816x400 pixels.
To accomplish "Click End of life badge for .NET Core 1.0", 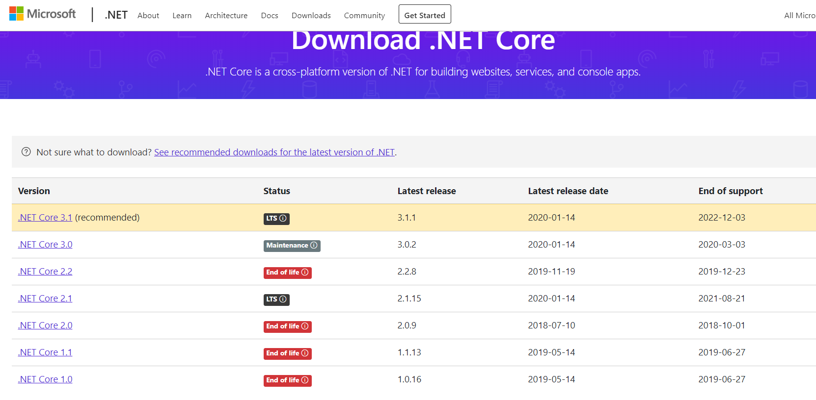I will pyautogui.click(x=287, y=380).
